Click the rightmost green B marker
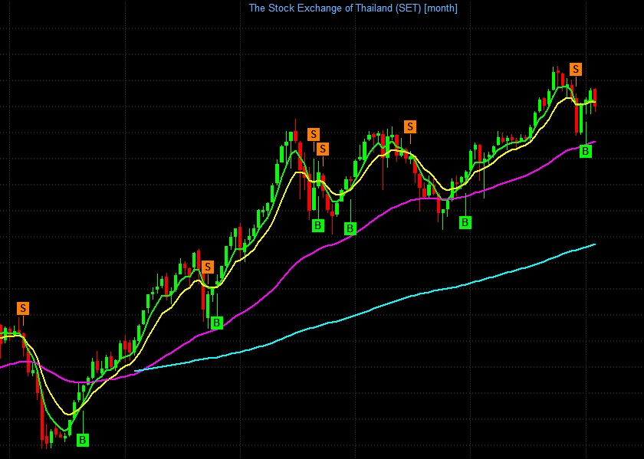This screenshot has width=644, height=459. 586,152
